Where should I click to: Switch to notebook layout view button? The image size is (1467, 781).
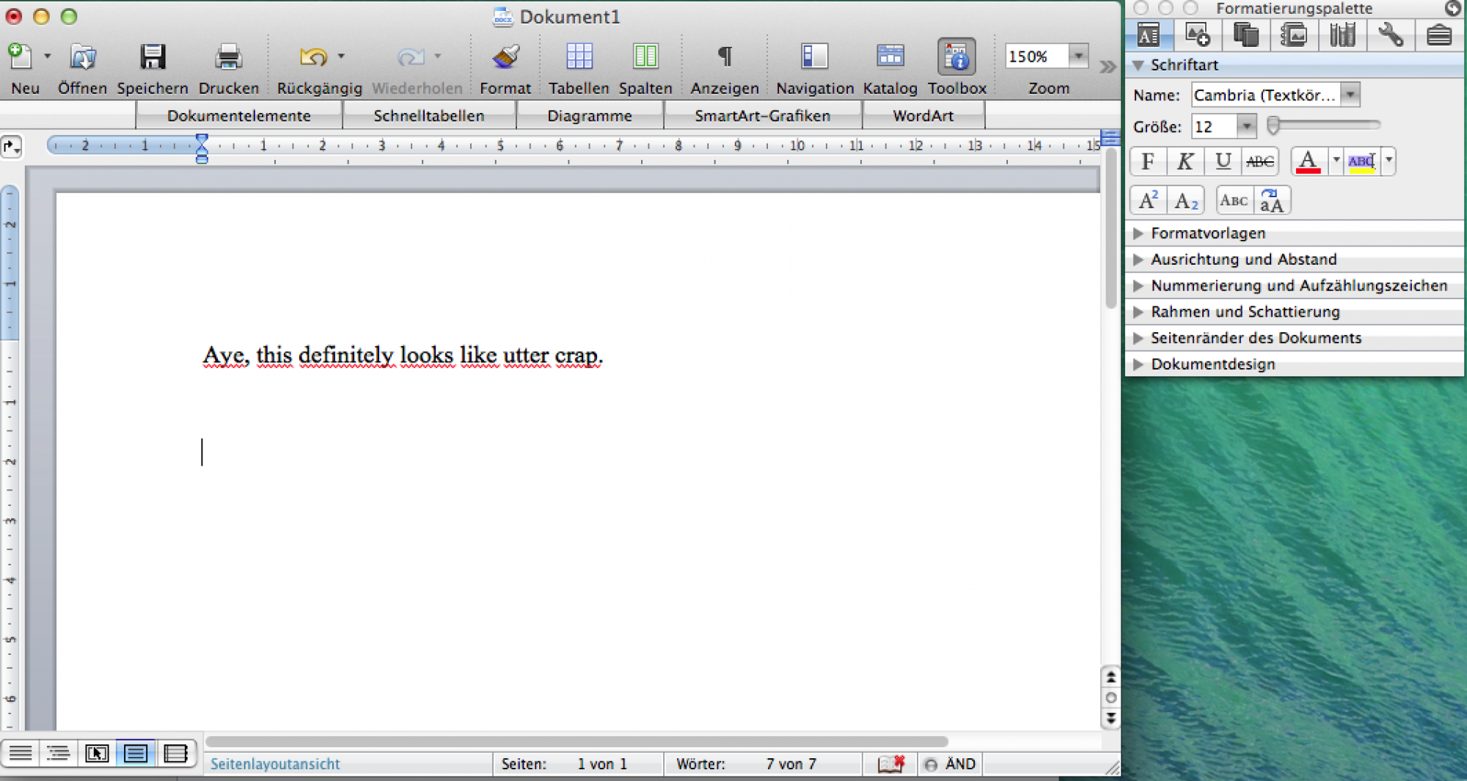pyautogui.click(x=175, y=753)
